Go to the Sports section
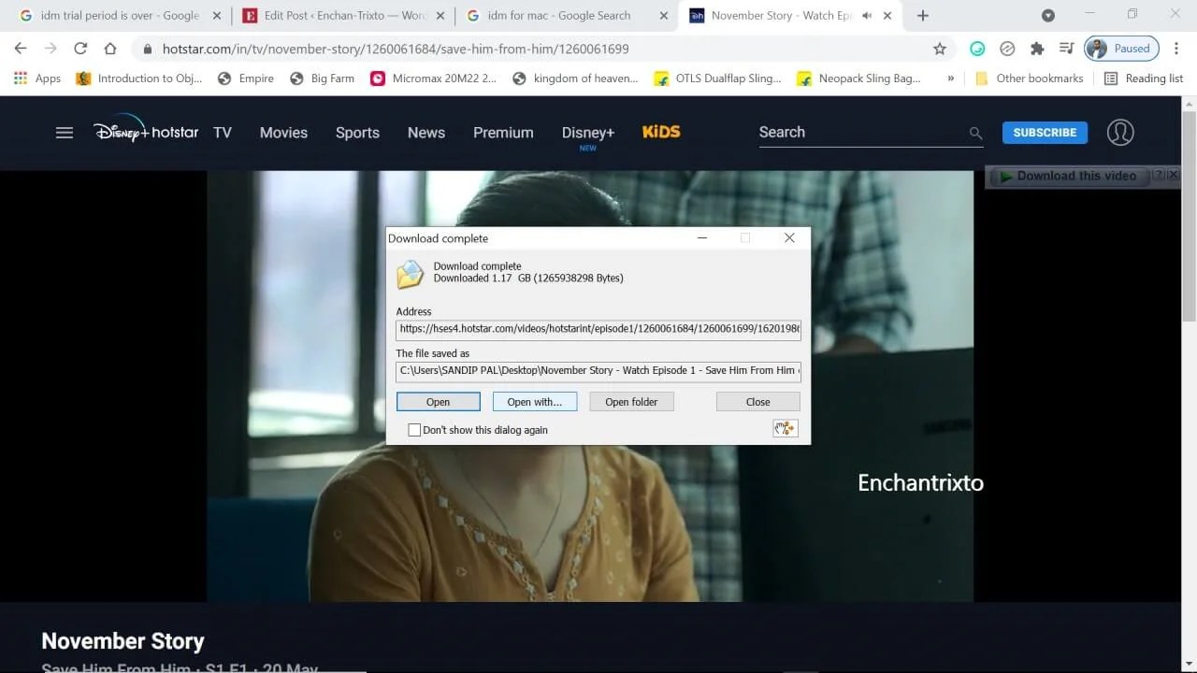1197x673 pixels. 357,133
